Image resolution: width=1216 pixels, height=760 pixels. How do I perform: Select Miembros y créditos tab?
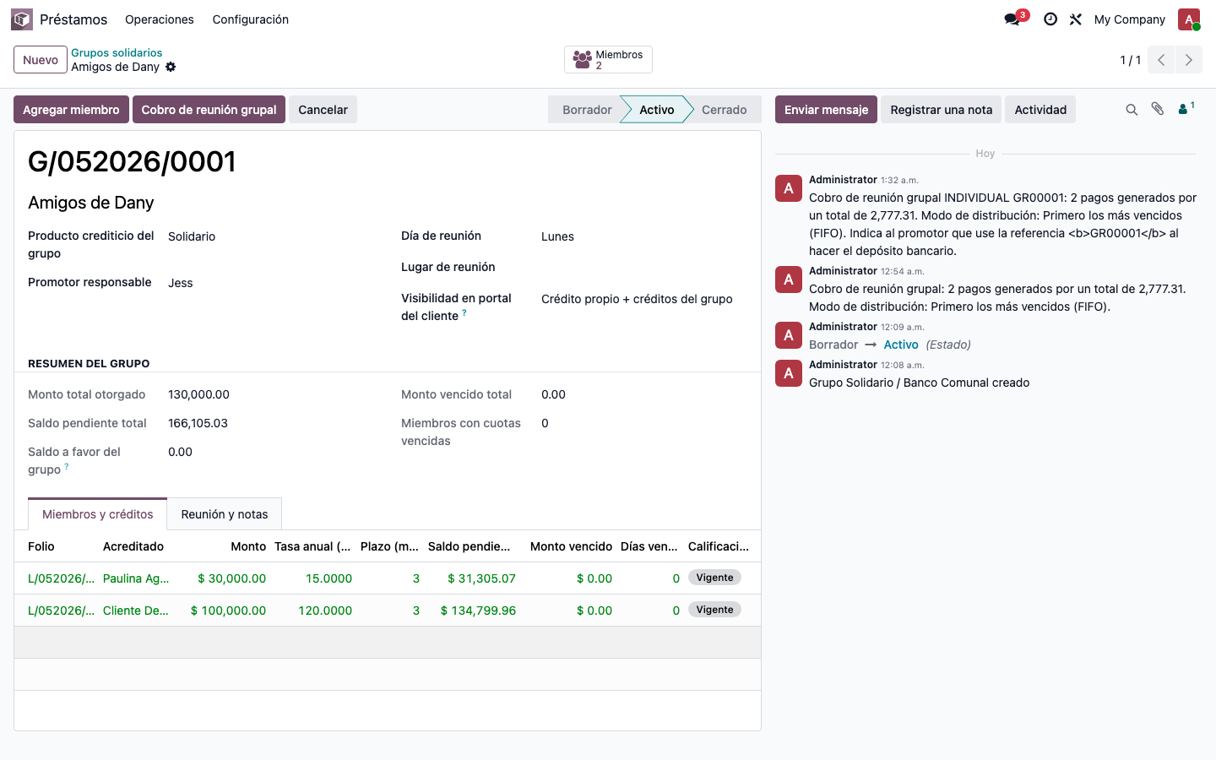(98, 514)
